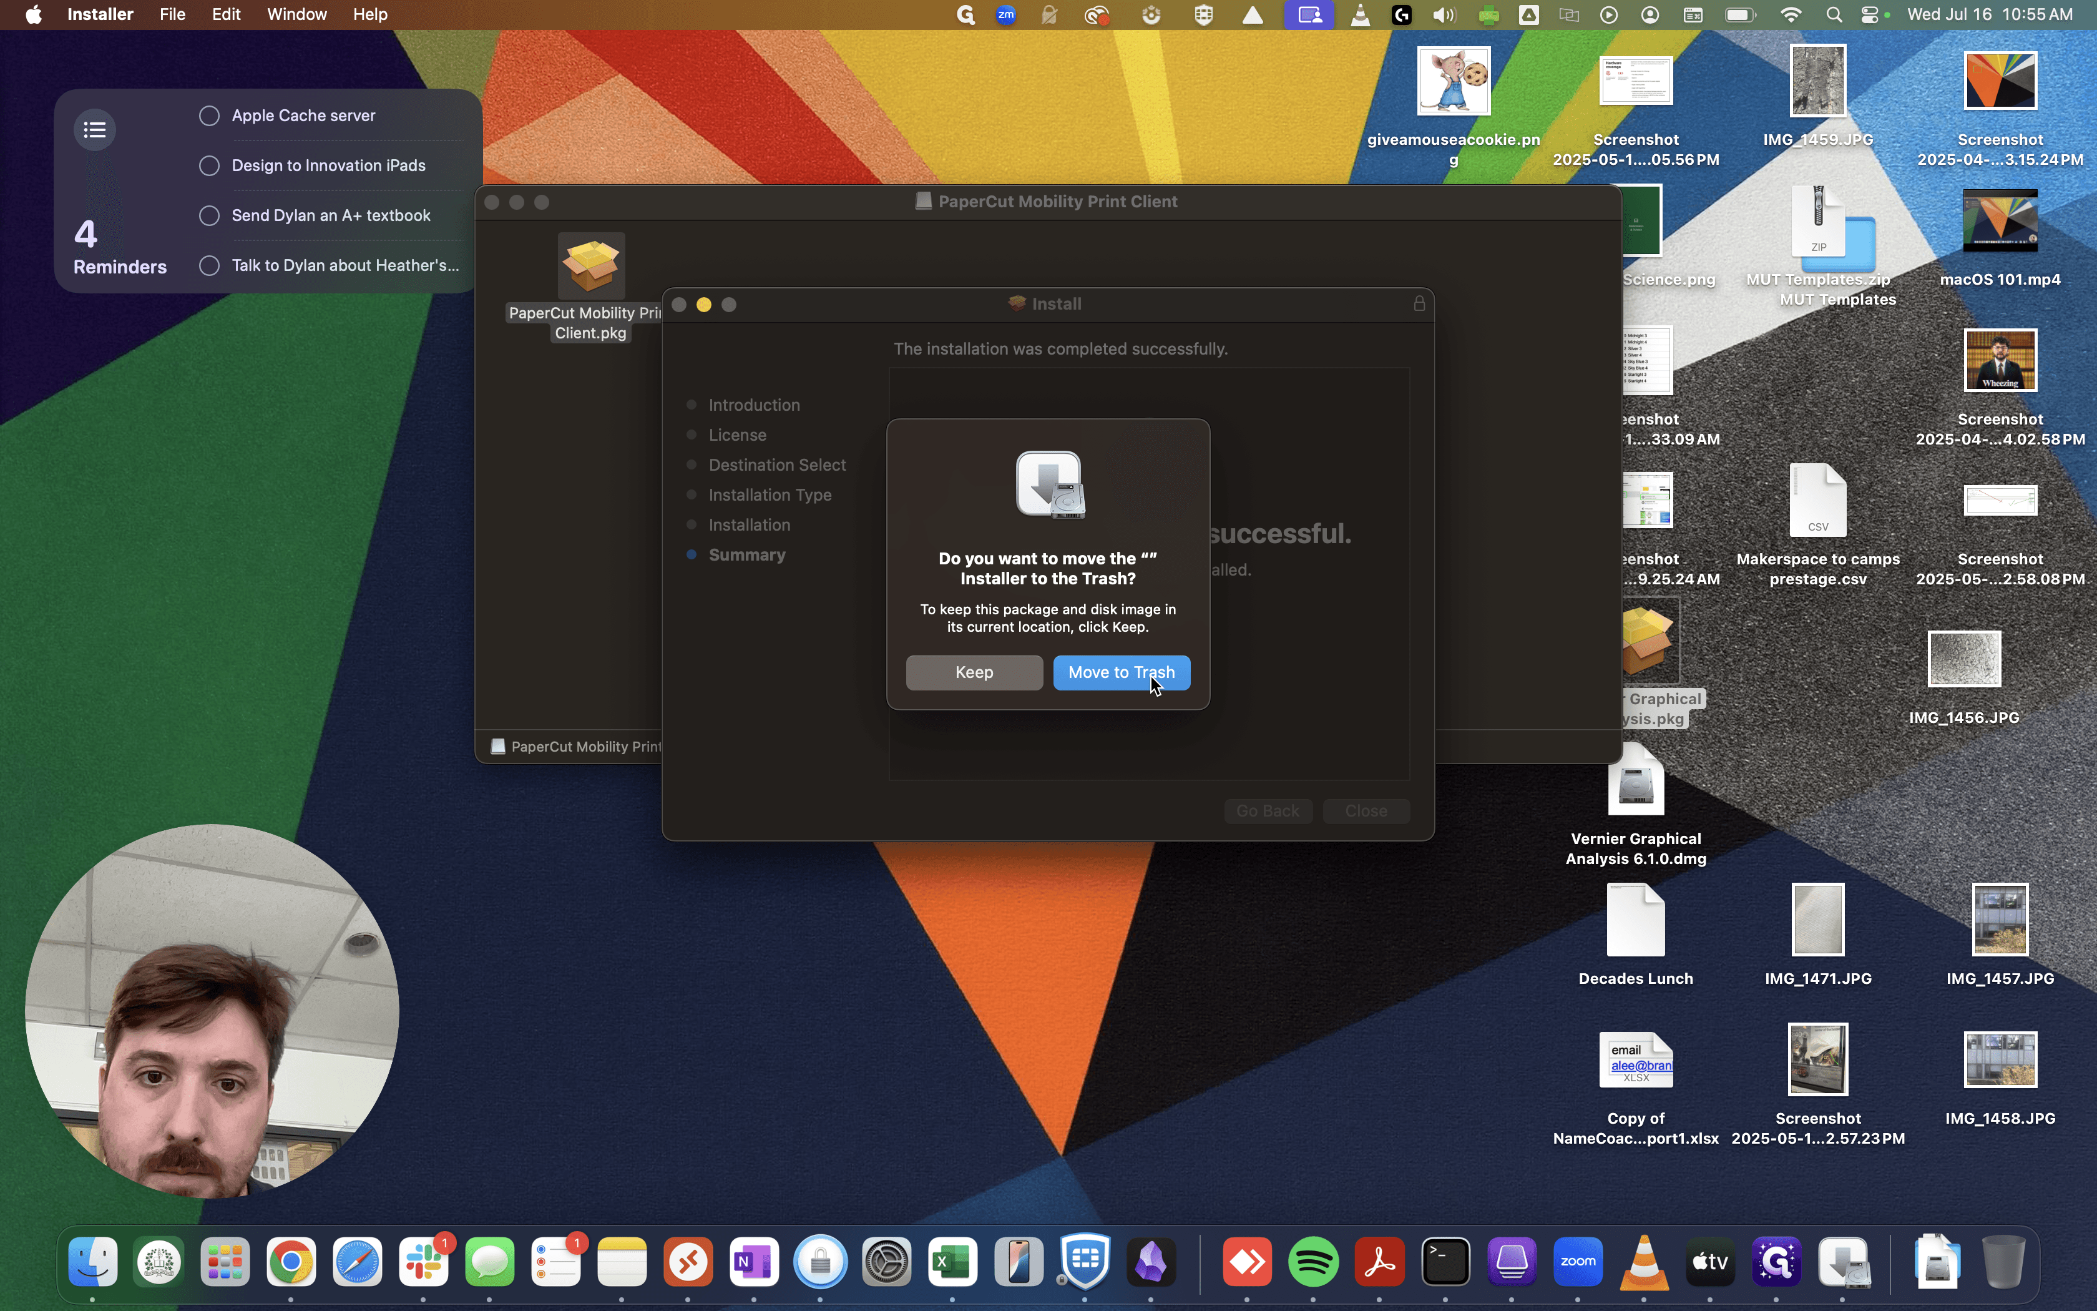Open Adobe Acrobat from the Dock
This screenshot has width=2097, height=1311.
point(1381,1262)
